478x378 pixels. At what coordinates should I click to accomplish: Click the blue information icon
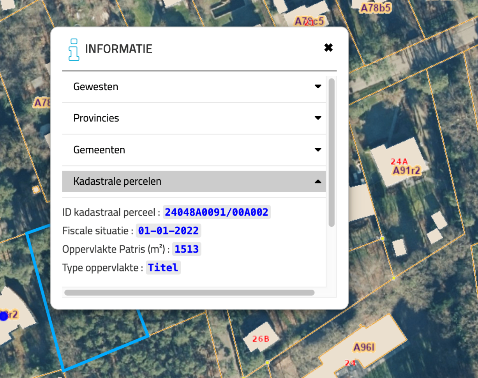pyautogui.click(x=74, y=50)
